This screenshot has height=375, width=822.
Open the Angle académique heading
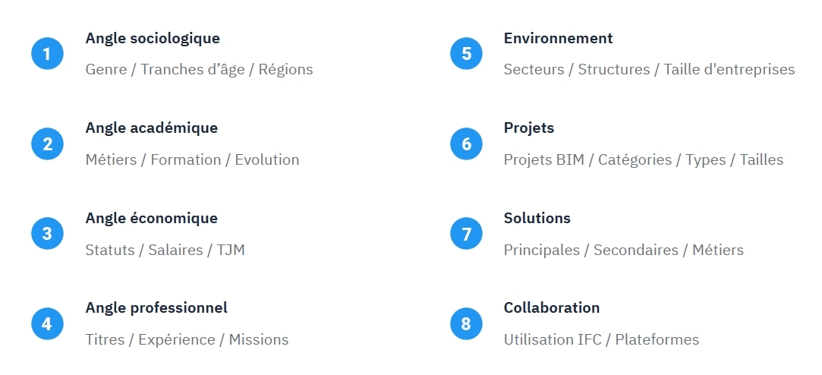pyautogui.click(x=152, y=128)
